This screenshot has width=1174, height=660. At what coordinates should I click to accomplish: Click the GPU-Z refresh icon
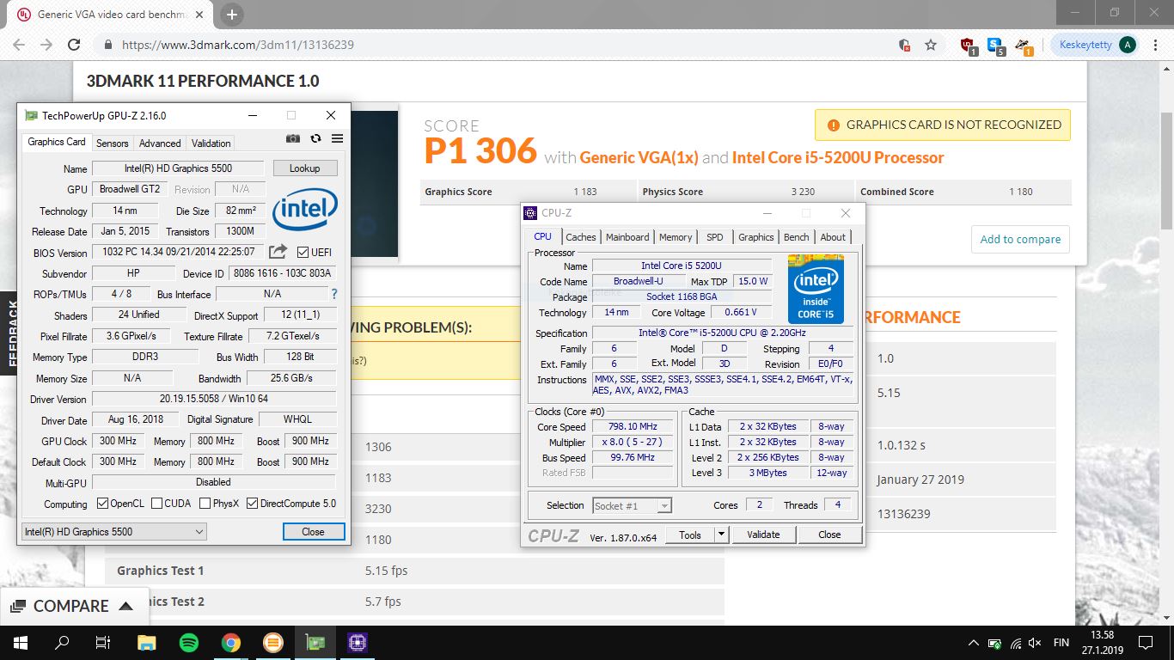(x=315, y=138)
